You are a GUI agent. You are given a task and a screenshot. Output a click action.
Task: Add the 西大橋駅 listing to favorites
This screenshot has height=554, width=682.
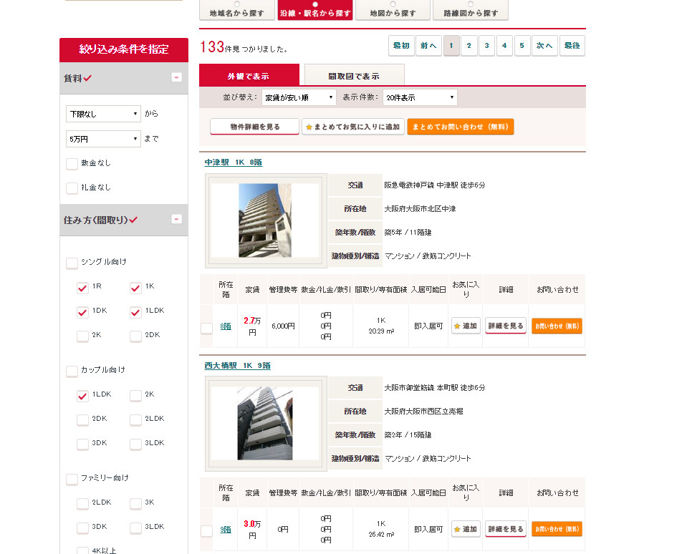tap(466, 529)
